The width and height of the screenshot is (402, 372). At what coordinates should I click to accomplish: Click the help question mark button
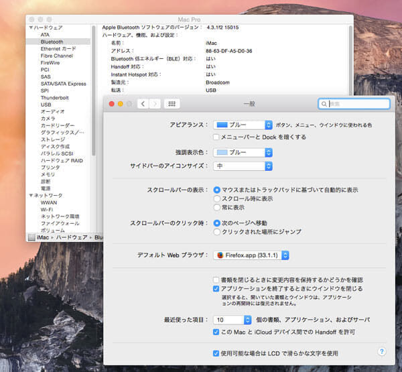tap(381, 351)
